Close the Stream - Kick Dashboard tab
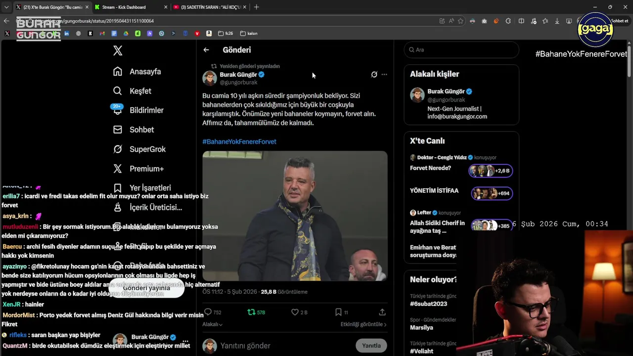The height and width of the screenshot is (356, 633). click(x=165, y=7)
